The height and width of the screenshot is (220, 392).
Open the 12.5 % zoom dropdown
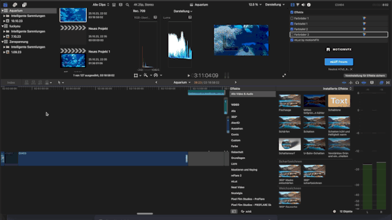[x=255, y=5]
